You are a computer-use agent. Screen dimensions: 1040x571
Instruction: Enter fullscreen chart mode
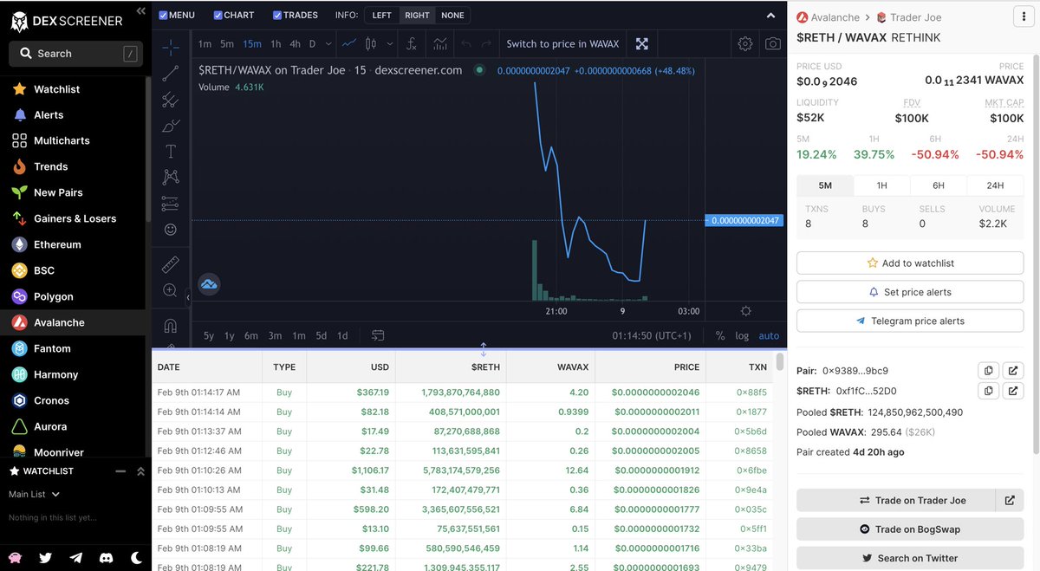[641, 43]
